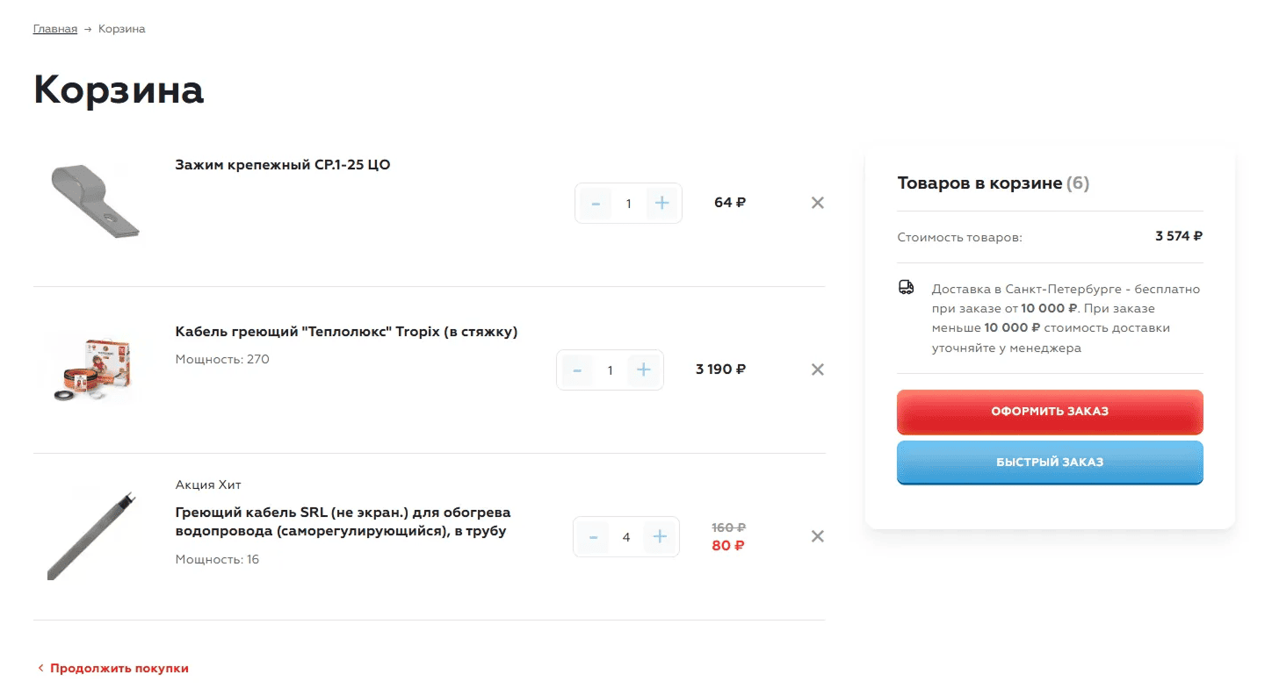
Task: Increase quantity of Зажим крепежный СР.1-25 ЦО
Action: click(662, 204)
